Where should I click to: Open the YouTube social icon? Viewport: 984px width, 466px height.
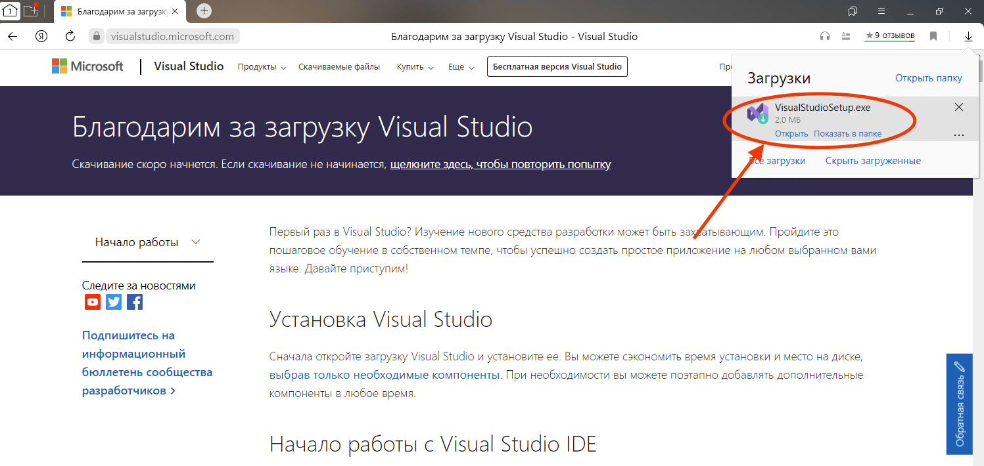[93, 302]
